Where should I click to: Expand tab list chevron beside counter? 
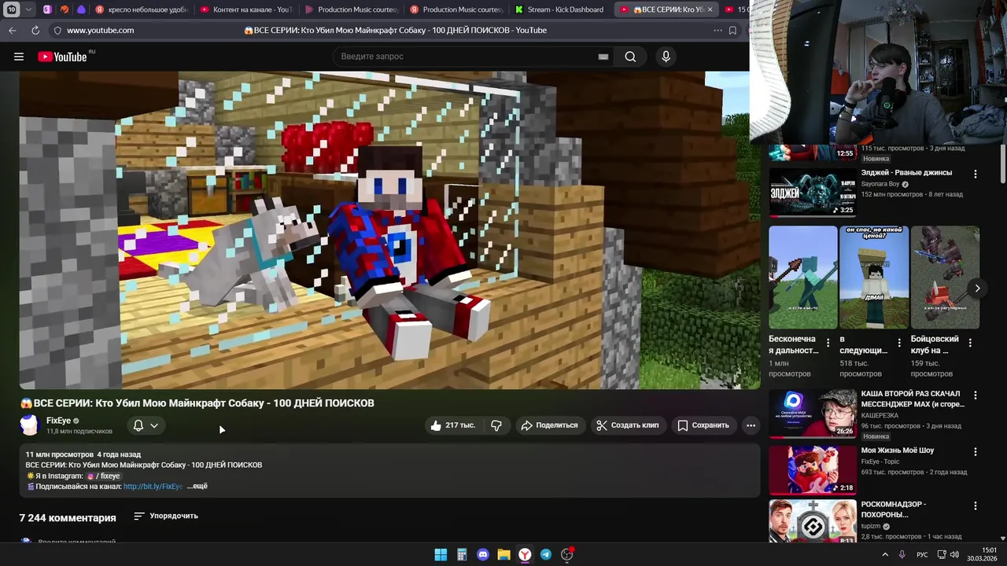[x=28, y=9]
